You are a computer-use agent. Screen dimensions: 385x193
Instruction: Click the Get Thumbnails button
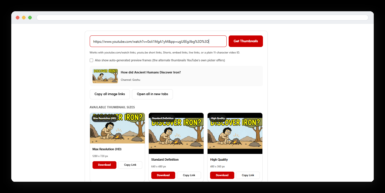coord(246,41)
